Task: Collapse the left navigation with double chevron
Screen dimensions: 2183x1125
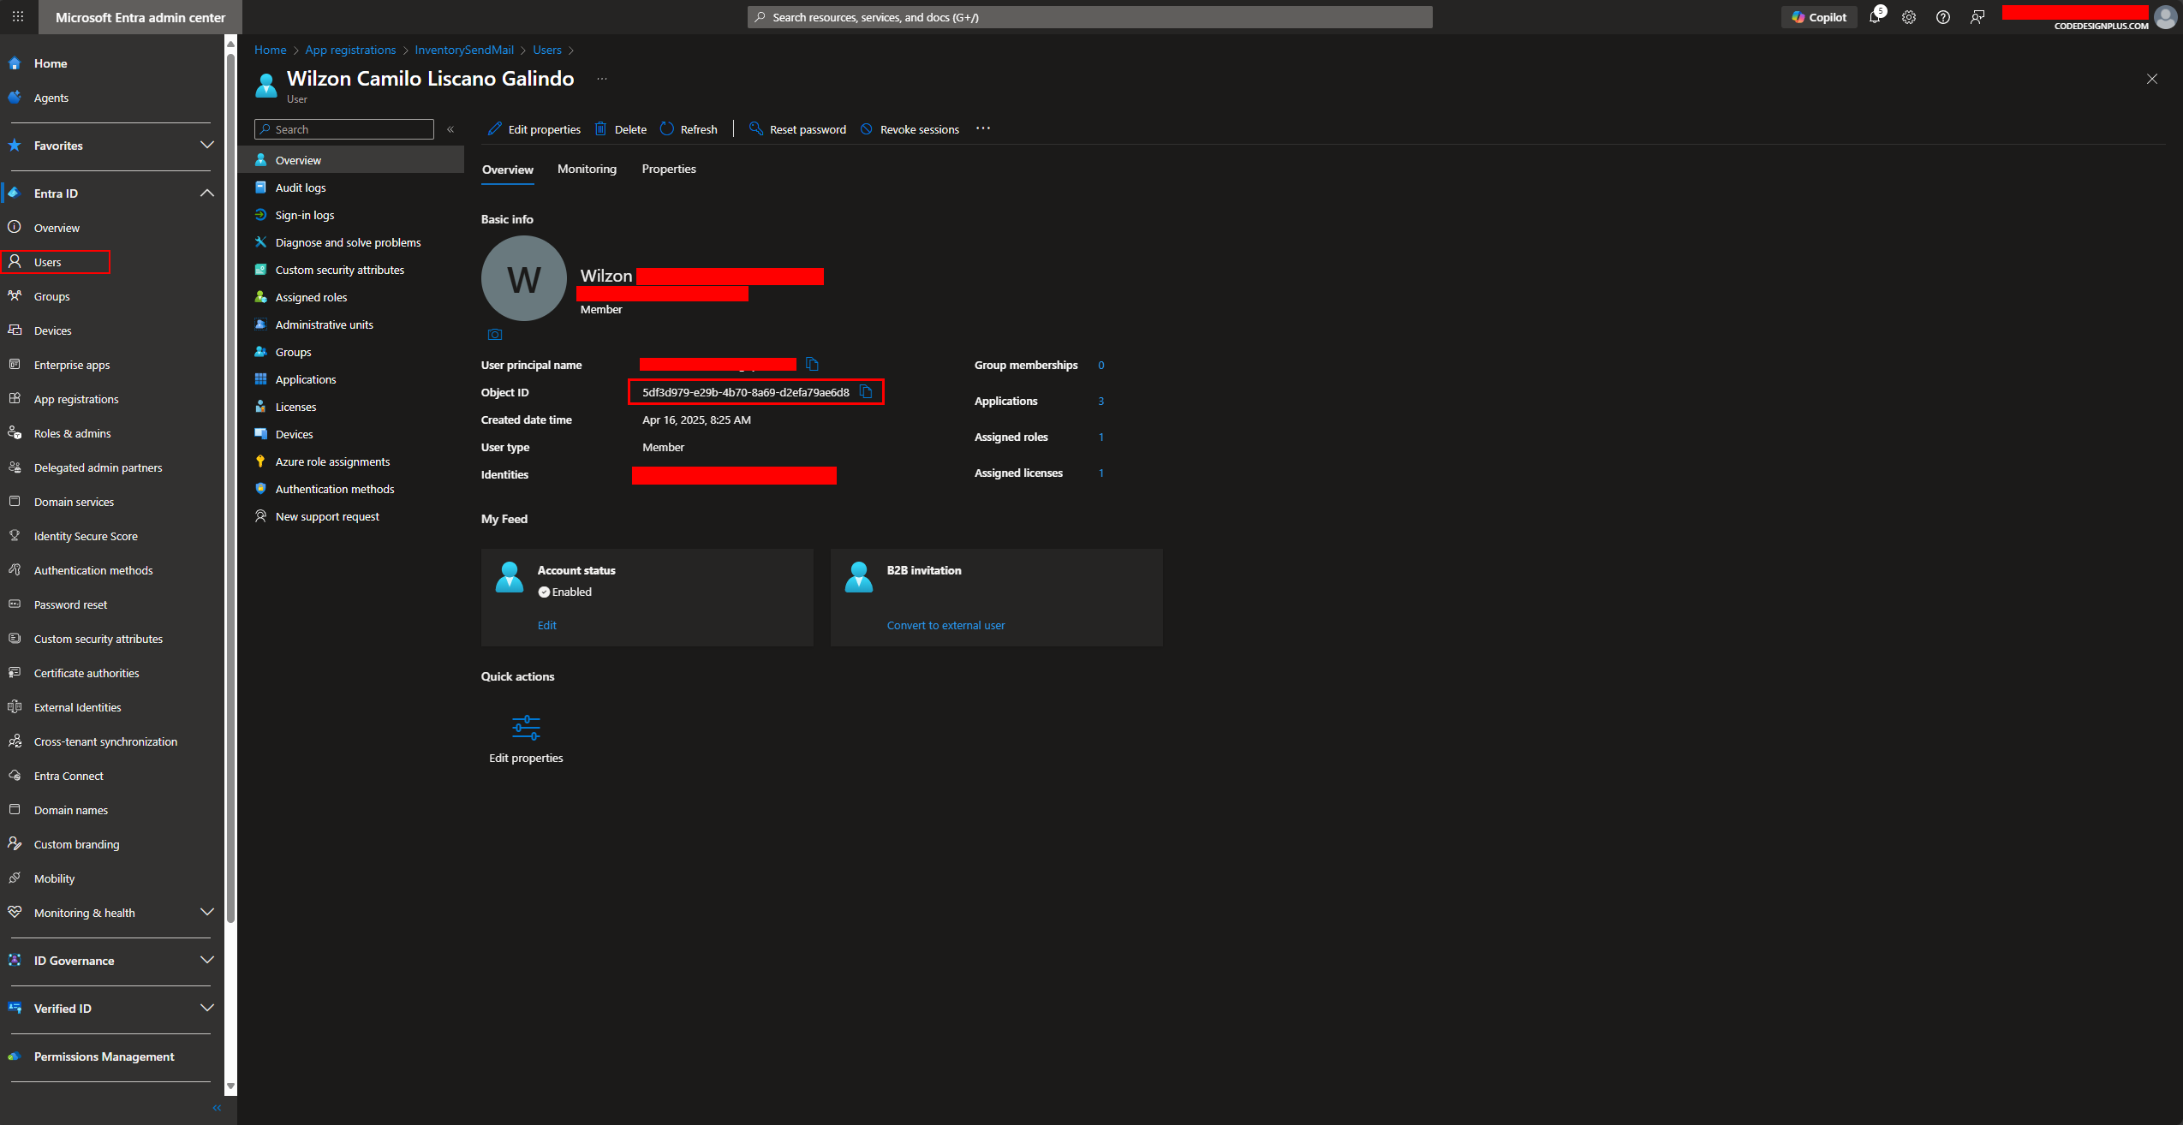Action: pos(217,1108)
